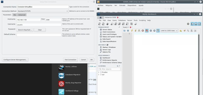Open the Workbench Blogs shortcut
Image resolution: width=203 pixels, height=95 pixels.
tap(61, 92)
